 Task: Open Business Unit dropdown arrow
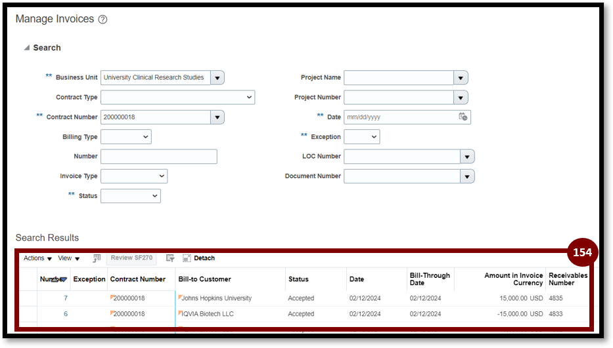[217, 77]
